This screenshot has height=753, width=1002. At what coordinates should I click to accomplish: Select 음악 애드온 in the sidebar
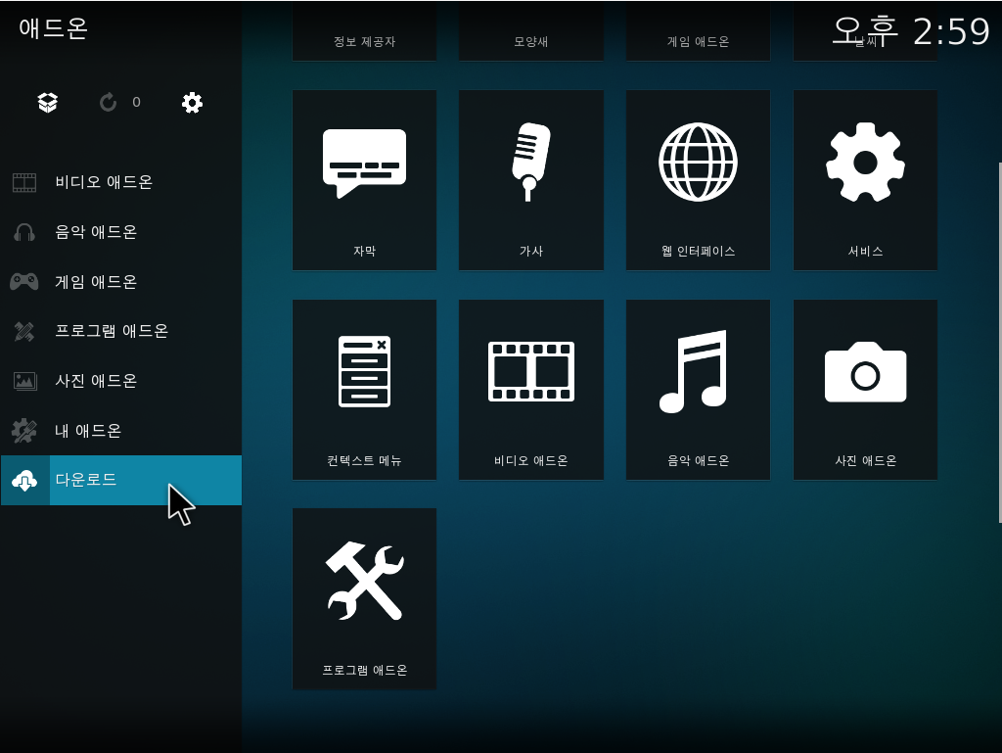(x=96, y=232)
